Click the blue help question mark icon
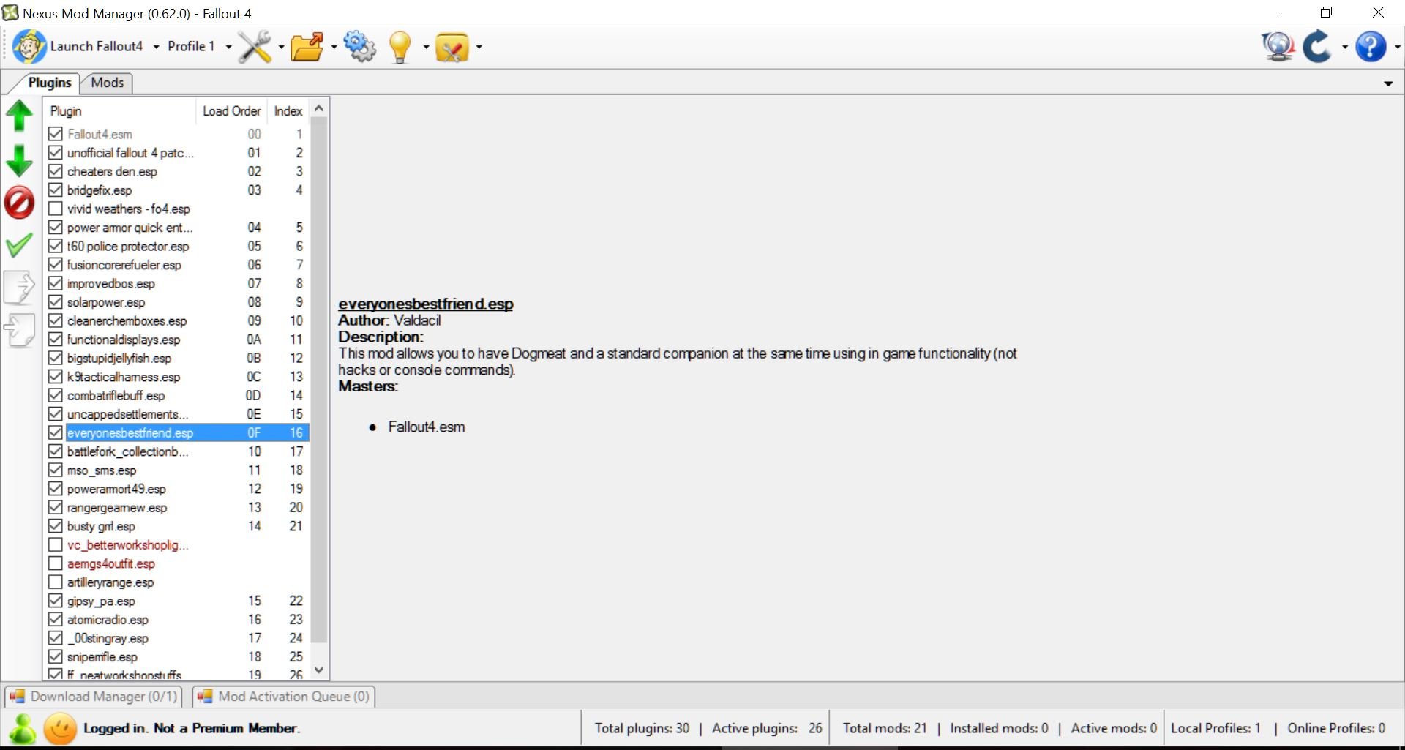Image resolution: width=1405 pixels, height=750 pixels. click(1371, 47)
